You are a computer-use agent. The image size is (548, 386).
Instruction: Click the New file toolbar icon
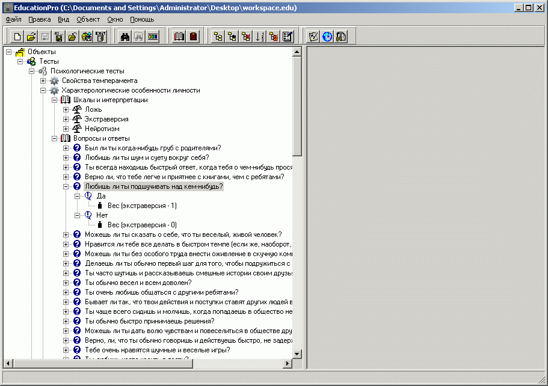(17, 37)
